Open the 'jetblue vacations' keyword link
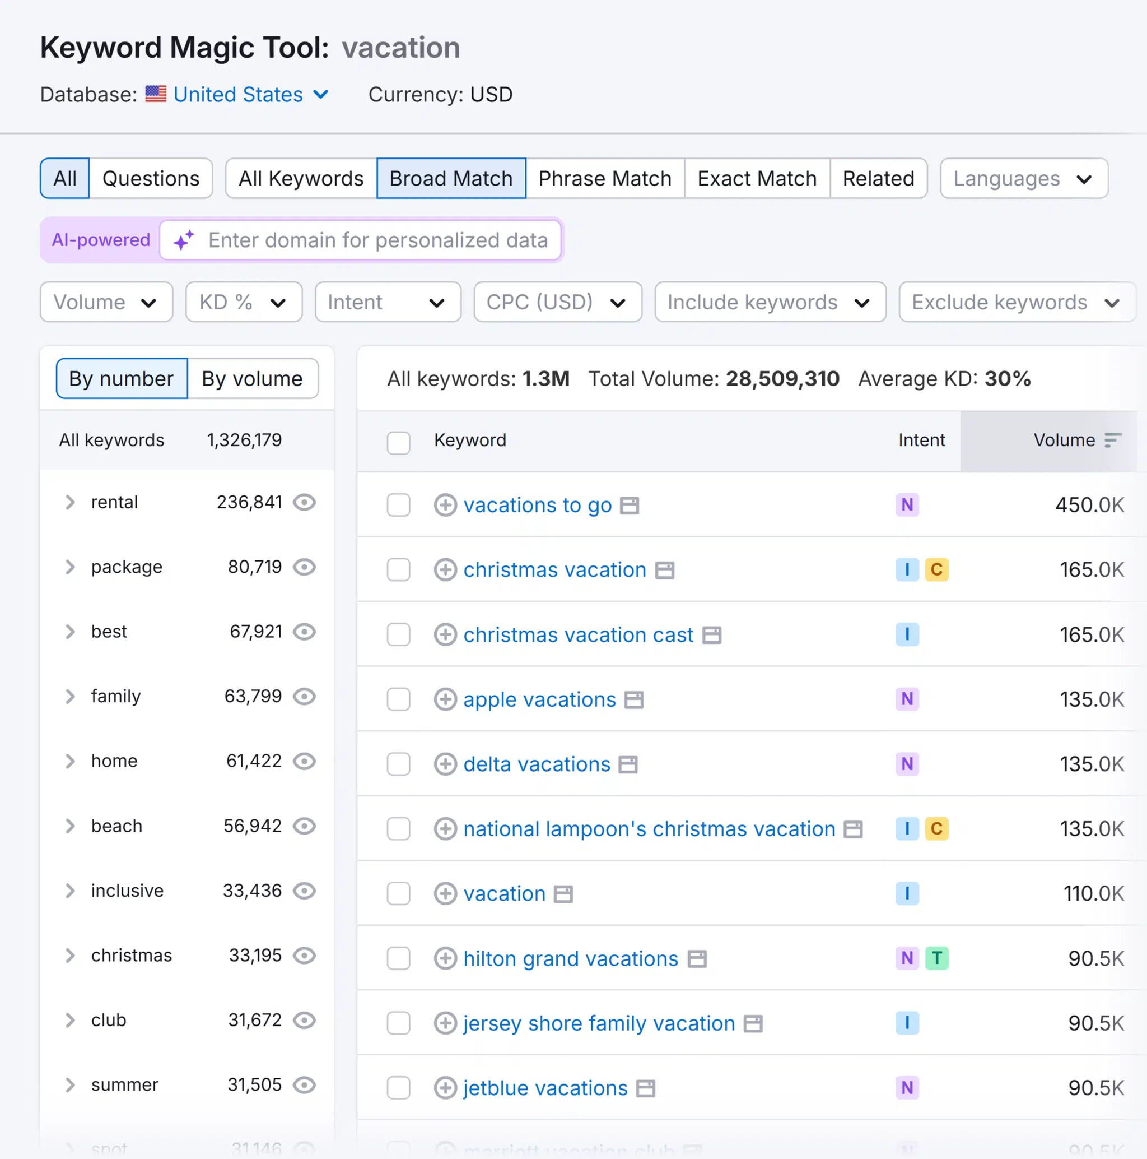 point(545,1088)
